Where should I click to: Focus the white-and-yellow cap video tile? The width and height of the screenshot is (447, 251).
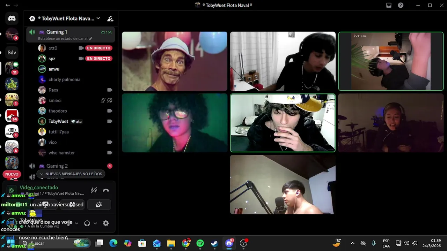[x=283, y=123]
